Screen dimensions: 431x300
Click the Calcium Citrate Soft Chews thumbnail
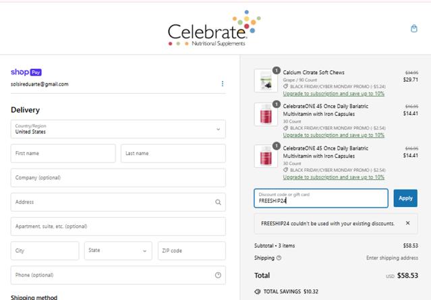(266, 80)
